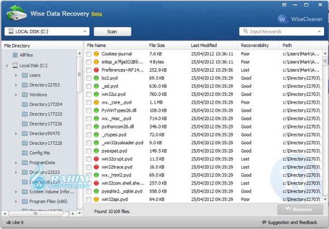
Task: Check the Cookies-journal file checkbox
Action: [89, 54]
